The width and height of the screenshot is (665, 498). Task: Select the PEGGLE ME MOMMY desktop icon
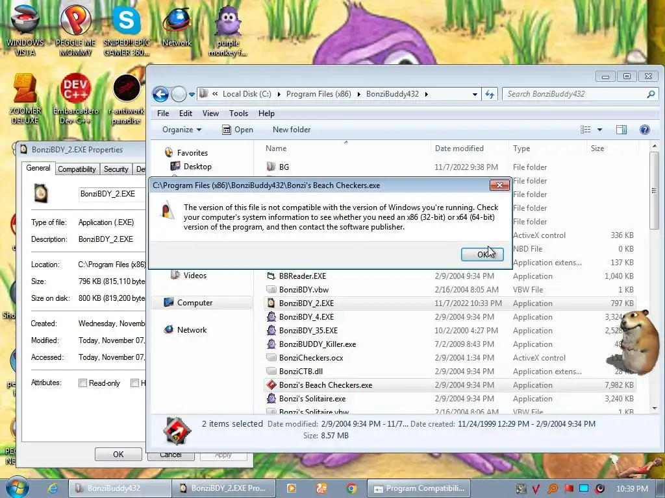(75, 30)
